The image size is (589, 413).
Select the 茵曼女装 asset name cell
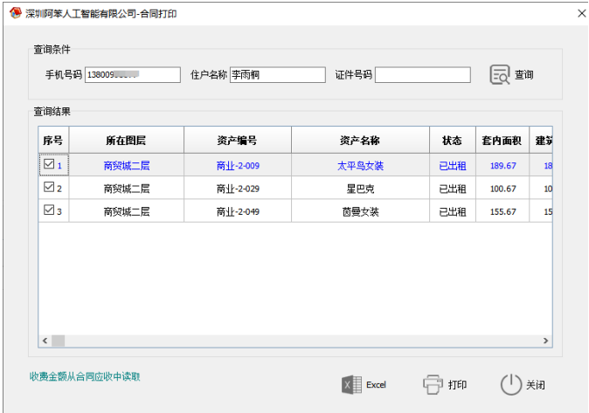(360, 210)
